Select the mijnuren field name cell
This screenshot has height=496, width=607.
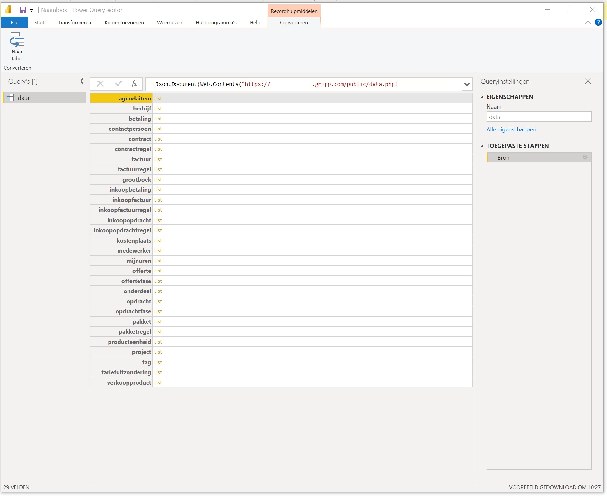(121, 261)
